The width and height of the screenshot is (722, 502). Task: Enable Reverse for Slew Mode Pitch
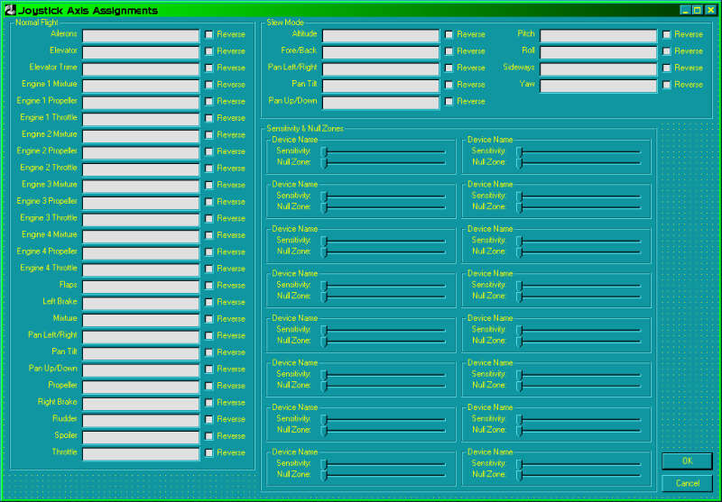pos(667,34)
